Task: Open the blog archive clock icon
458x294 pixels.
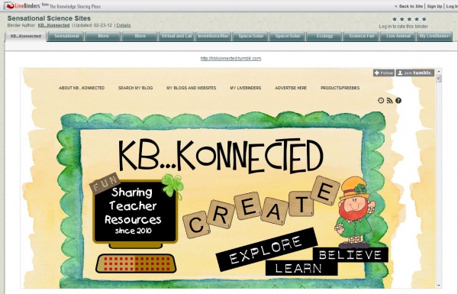Action: tap(381, 101)
